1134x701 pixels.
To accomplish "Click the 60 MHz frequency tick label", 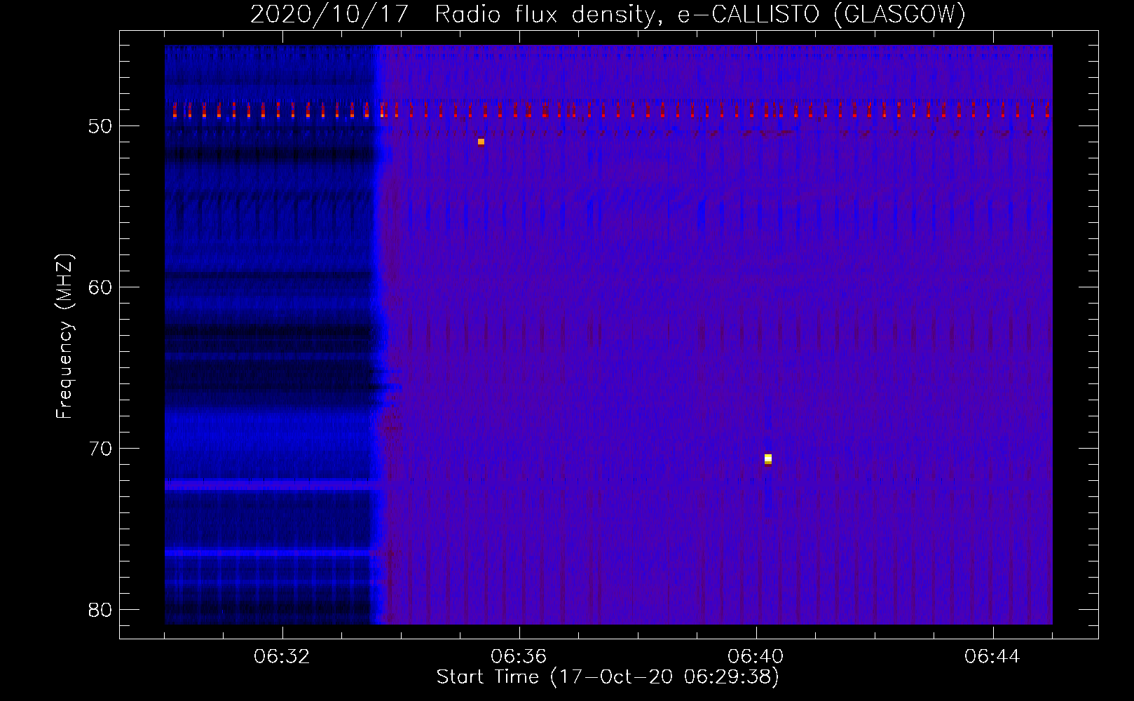I will click(100, 287).
